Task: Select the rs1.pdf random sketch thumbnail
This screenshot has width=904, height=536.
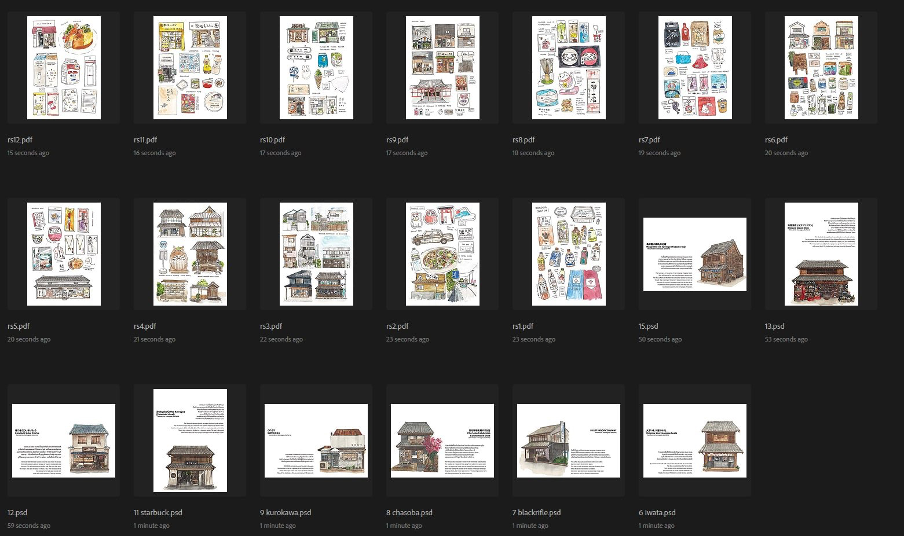Action: (x=569, y=254)
